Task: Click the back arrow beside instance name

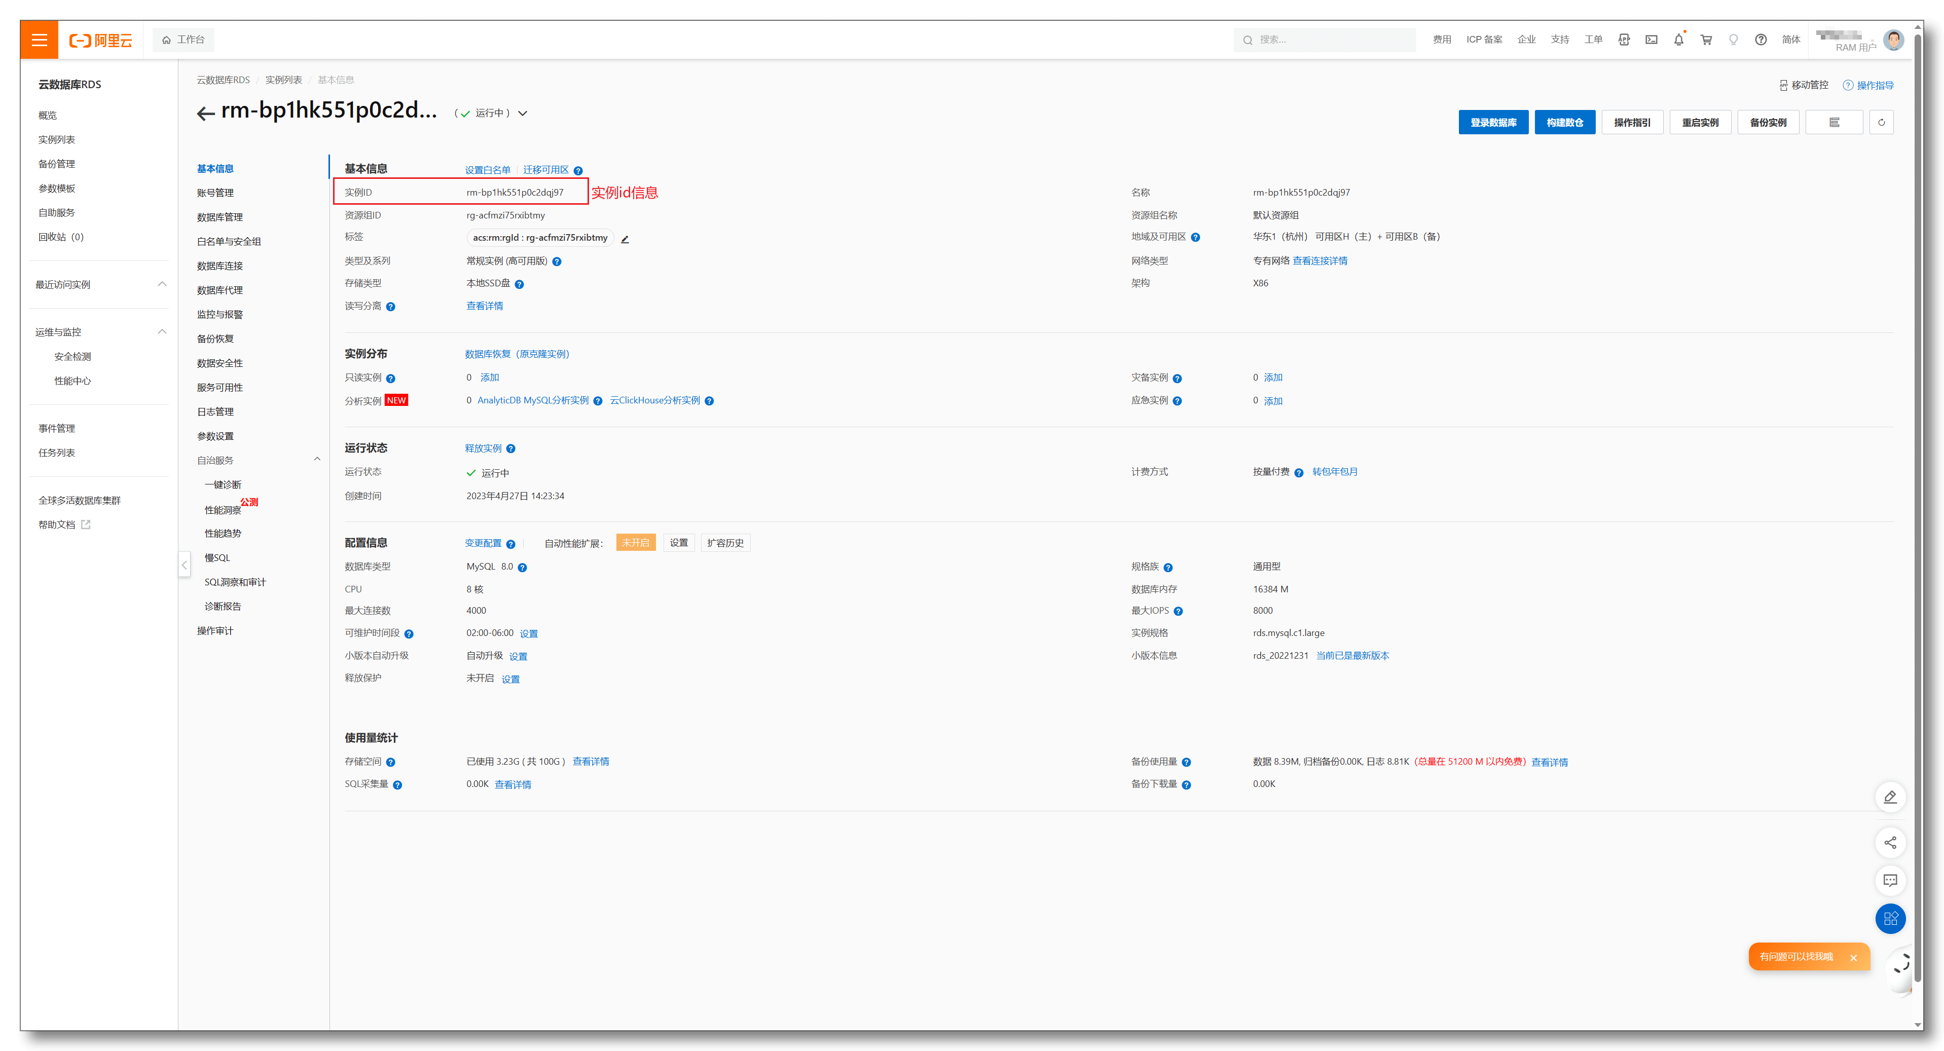Action: point(205,114)
